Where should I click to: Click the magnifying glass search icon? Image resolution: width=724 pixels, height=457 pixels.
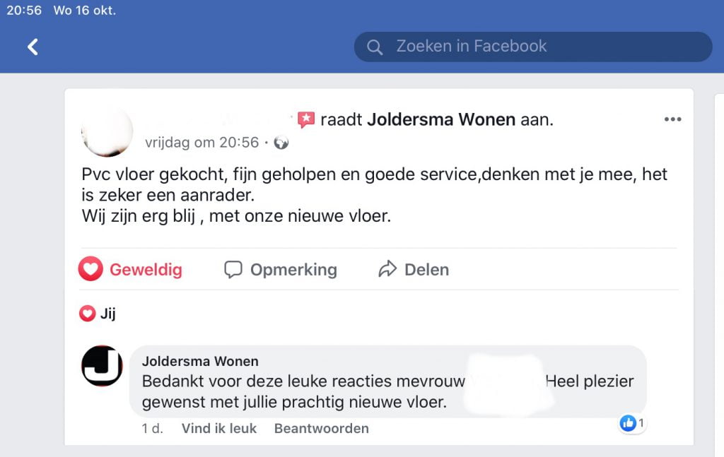[375, 47]
